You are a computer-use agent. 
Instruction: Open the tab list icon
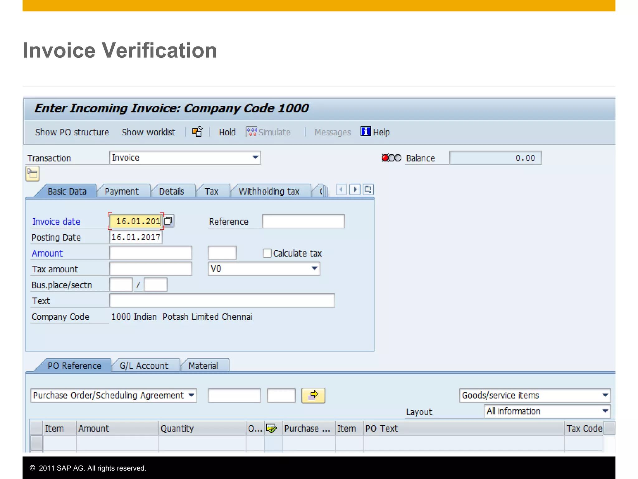pyautogui.click(x=368, y=190)
